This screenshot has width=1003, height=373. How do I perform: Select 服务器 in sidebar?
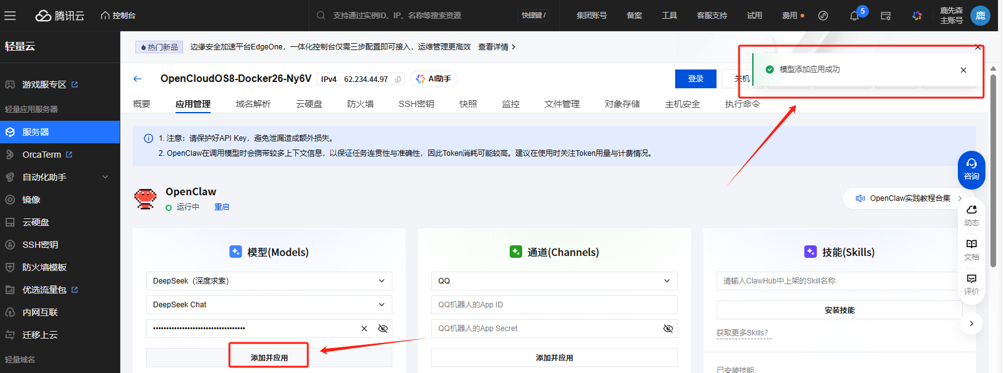[60, 132]
